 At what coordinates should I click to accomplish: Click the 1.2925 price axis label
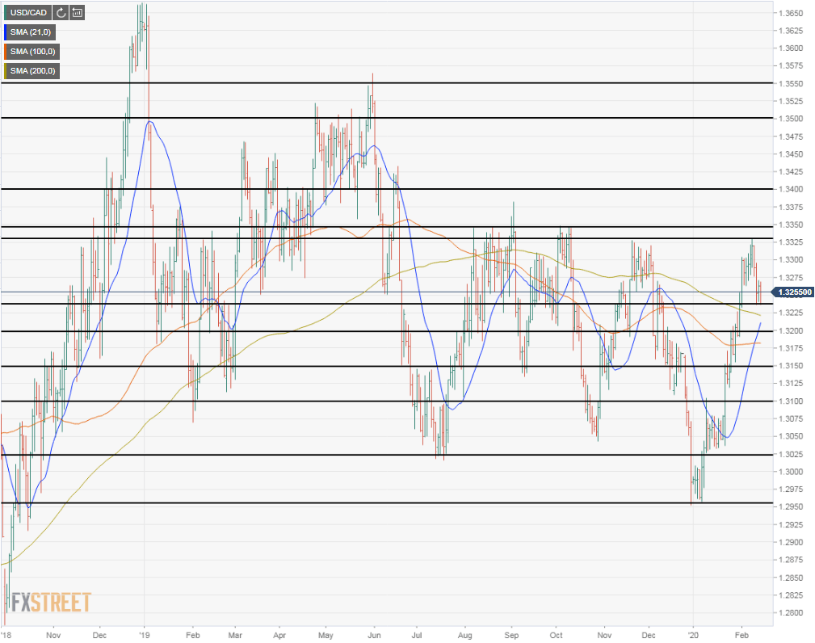point(790,524)
